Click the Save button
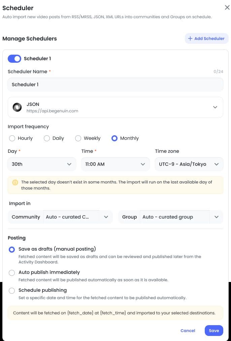The height and width of the screenshot is (341, 231). [214, 331]
